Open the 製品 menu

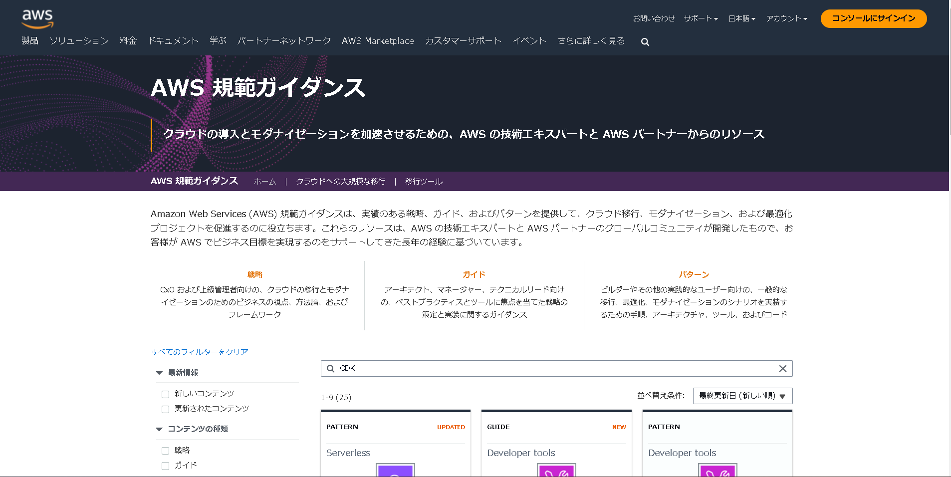[x=30, y=41]
